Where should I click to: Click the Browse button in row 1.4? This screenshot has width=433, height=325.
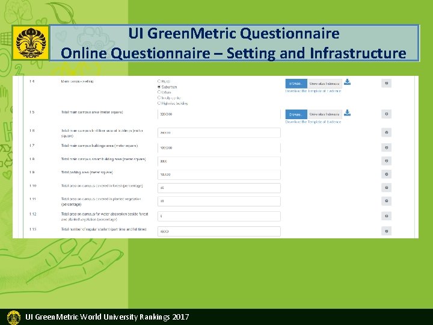coord(296,84)
